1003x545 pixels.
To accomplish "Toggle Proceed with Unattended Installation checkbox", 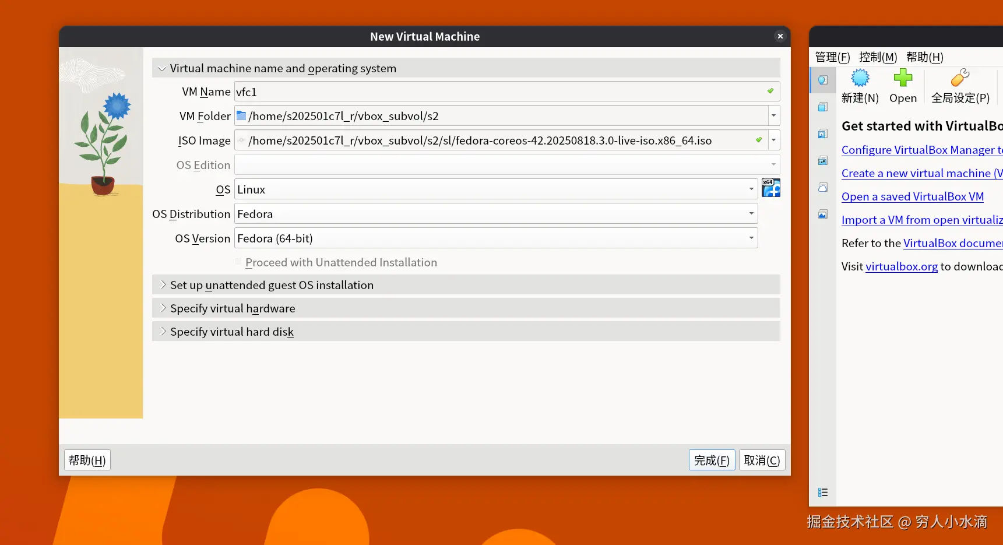I will 238,262.
